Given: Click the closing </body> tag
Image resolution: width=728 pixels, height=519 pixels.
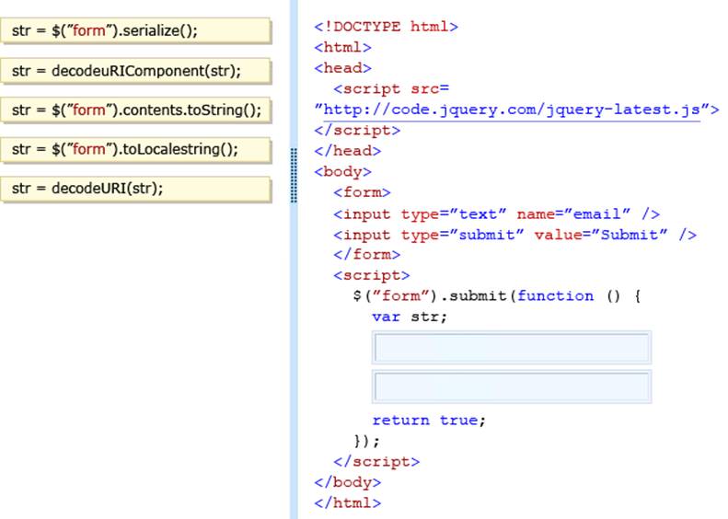Looking at the screenshot, I should tap(347, 482).
